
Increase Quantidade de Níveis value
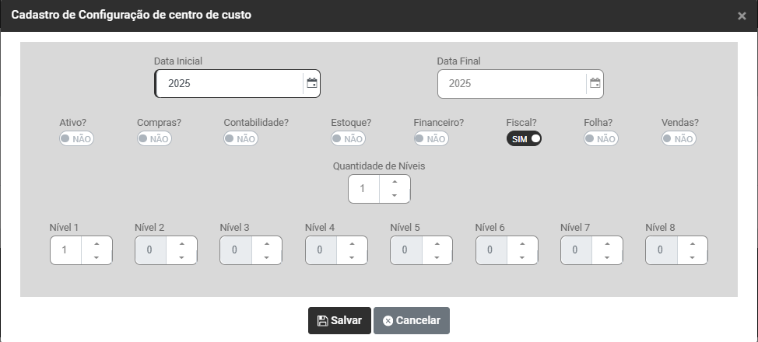[395, 182]
